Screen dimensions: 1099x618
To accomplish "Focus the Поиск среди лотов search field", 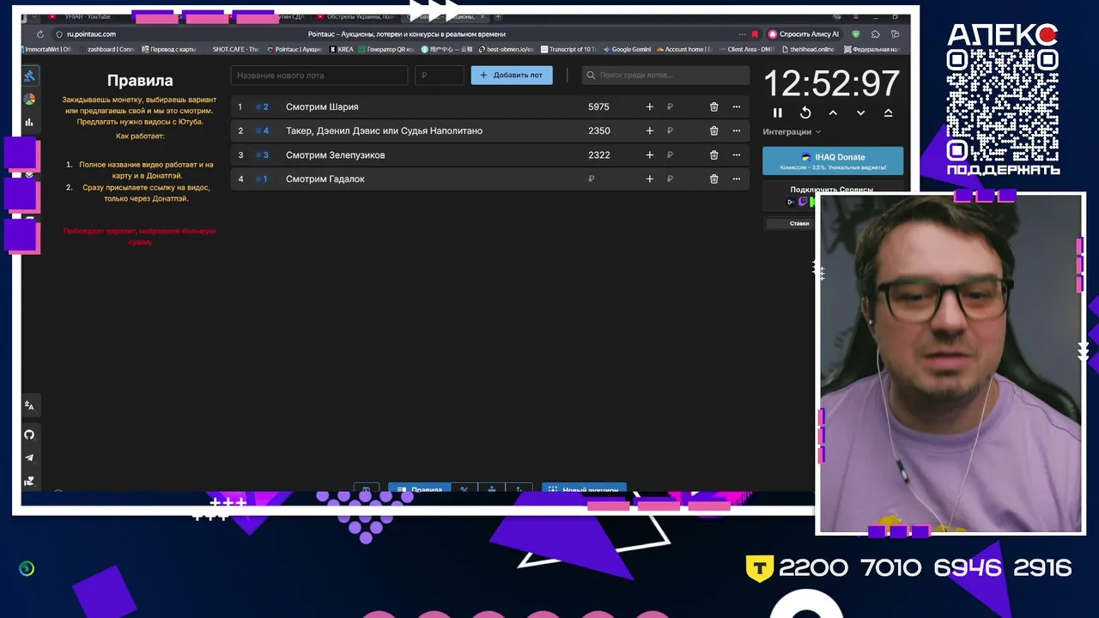I will tap(665, 75).
